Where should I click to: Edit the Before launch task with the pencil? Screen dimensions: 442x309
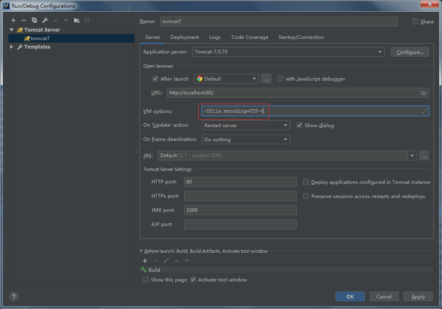pyautogui.click(x=166, y=261)
